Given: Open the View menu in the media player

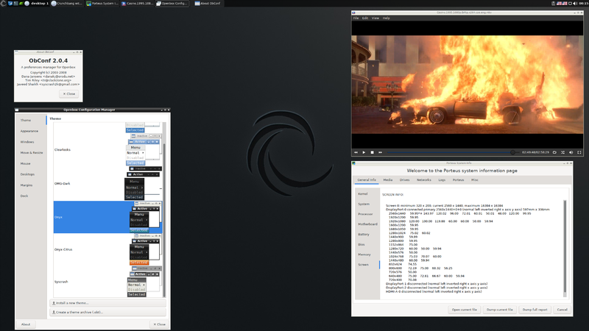Looking at the screenshot, I should click(375, 18).
